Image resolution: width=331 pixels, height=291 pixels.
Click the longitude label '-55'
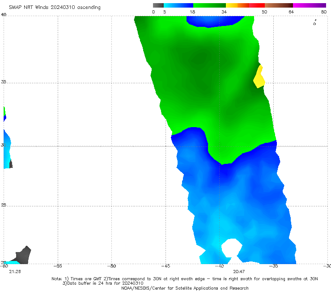tap(58, 266)
